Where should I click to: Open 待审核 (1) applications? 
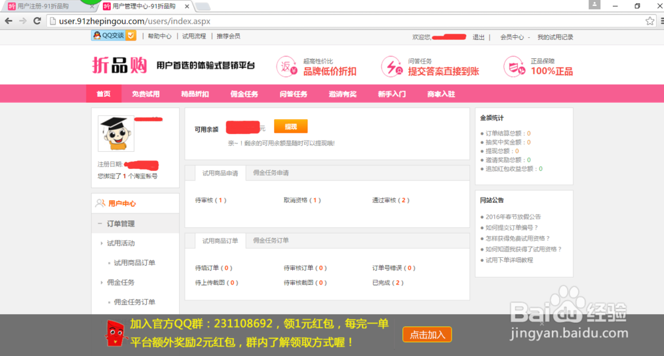[x=211, y=200]
